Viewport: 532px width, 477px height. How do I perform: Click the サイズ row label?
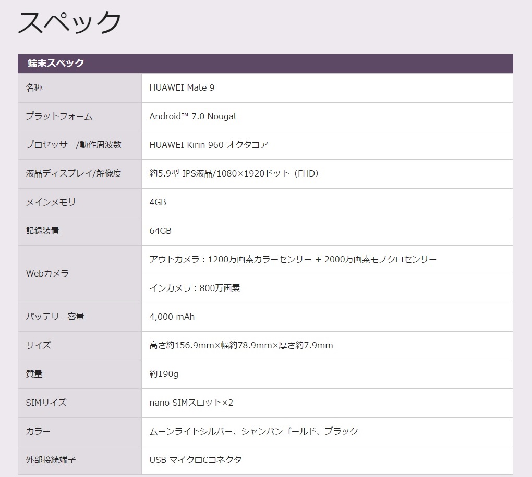point(39,345)
